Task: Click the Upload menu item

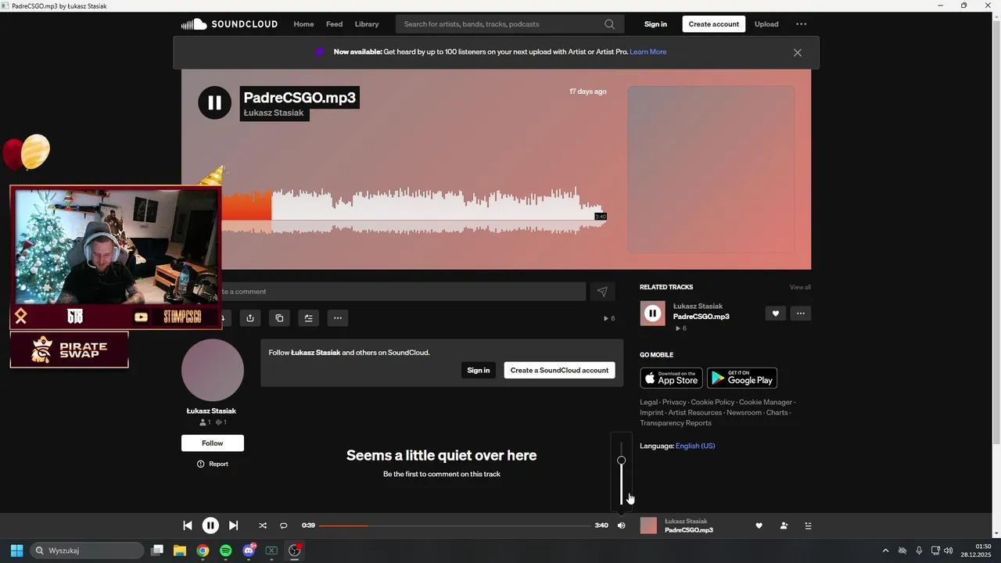Action: [766, 24]
